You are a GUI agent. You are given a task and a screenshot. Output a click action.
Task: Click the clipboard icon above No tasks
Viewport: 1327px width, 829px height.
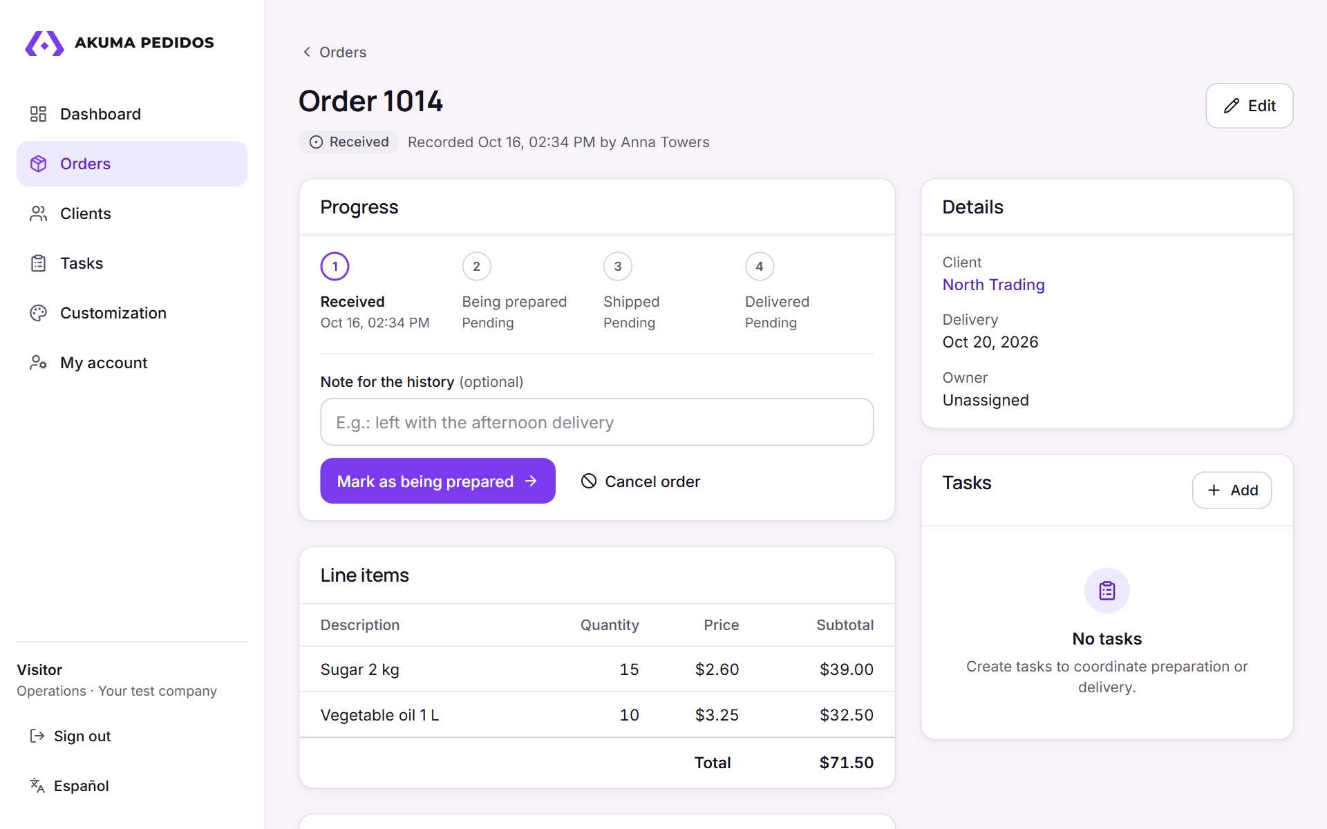[1107, 591]
